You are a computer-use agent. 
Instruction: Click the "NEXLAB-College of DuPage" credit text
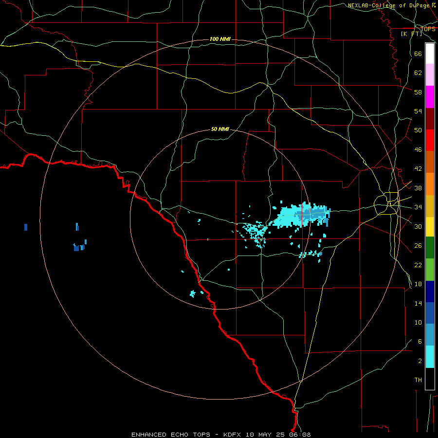pos(388,5)
